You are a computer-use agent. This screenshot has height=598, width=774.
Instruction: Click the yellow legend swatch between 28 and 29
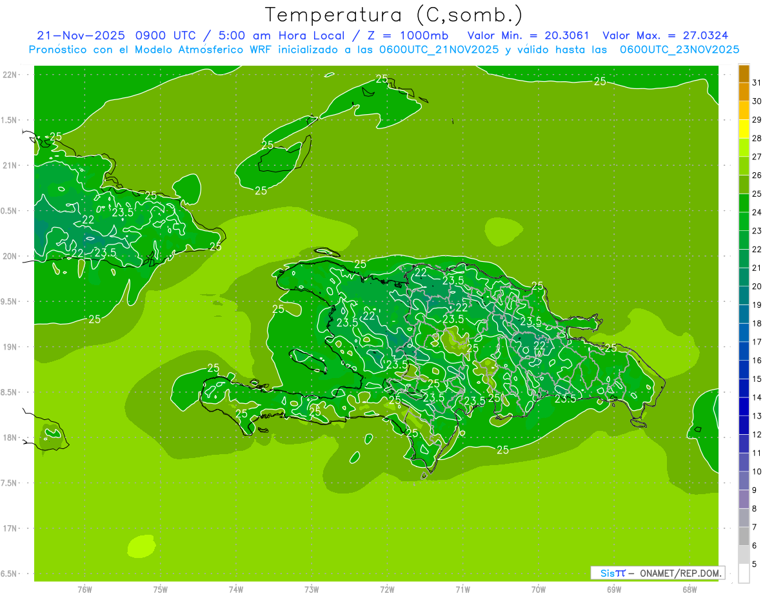(744, 129)
